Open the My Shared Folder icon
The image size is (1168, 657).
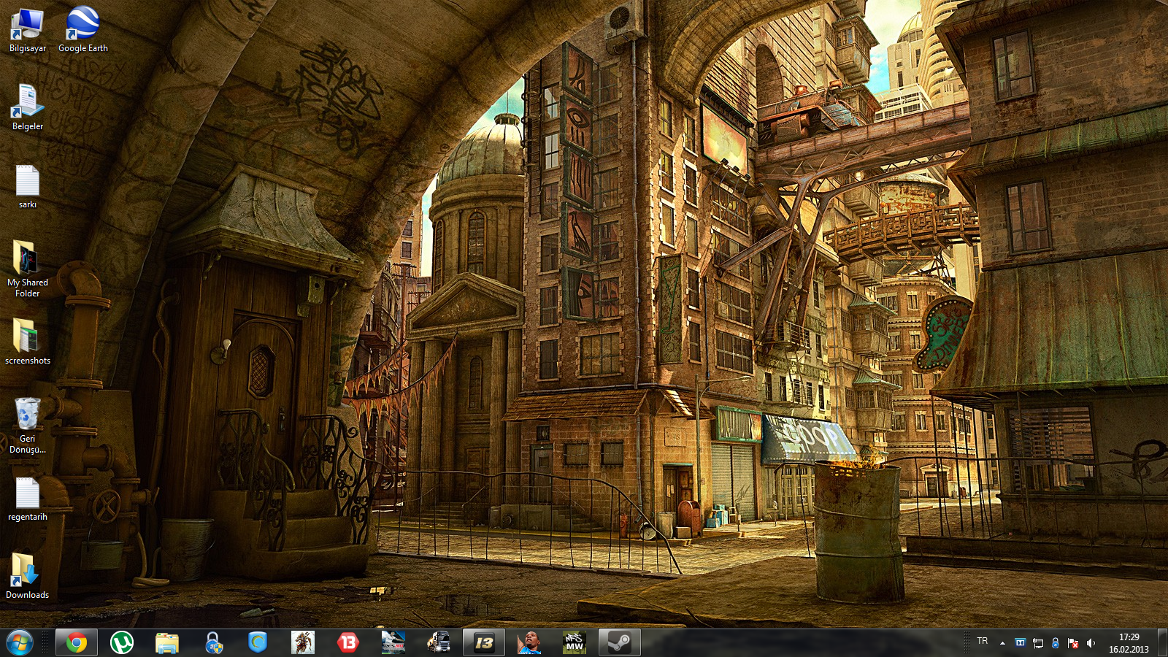27,269
